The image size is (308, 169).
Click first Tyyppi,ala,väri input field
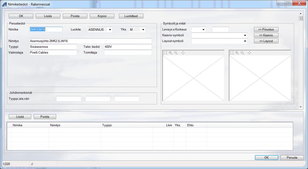pyautogui.click(x=69, y=99)
